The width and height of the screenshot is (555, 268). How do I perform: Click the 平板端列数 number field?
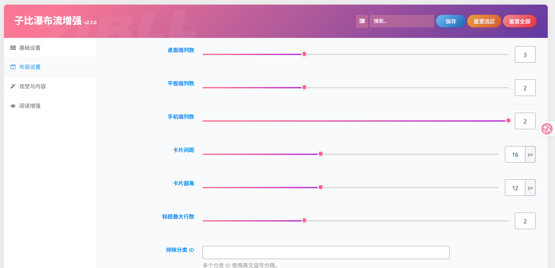pos(525,88)
